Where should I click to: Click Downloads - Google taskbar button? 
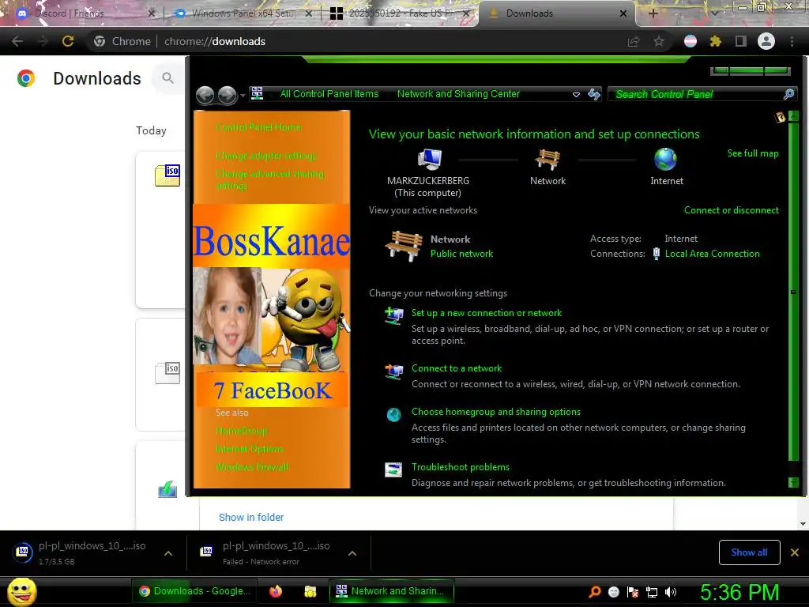tap(194, 591)
